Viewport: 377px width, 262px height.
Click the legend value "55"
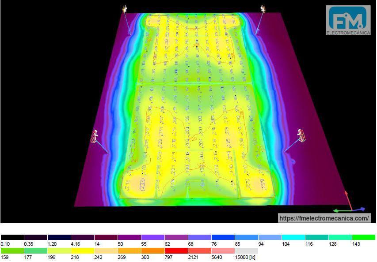144,244
